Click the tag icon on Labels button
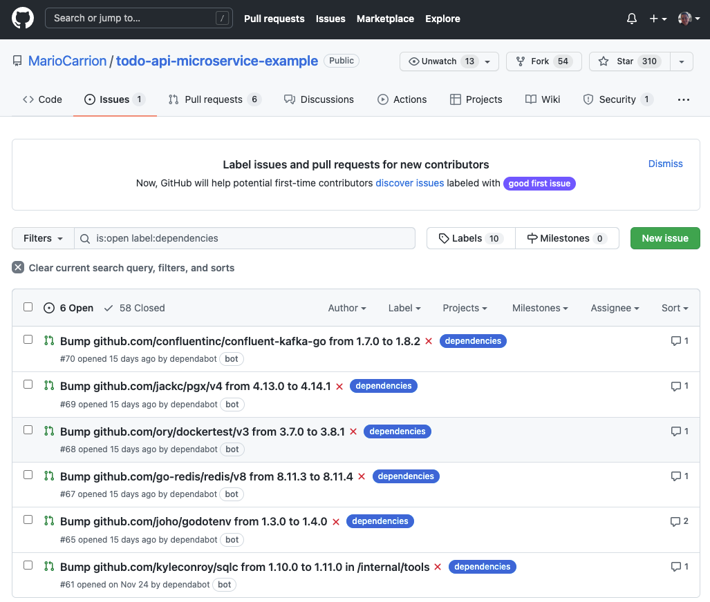This screenshot has height=602, width=710. click(444, 238)
